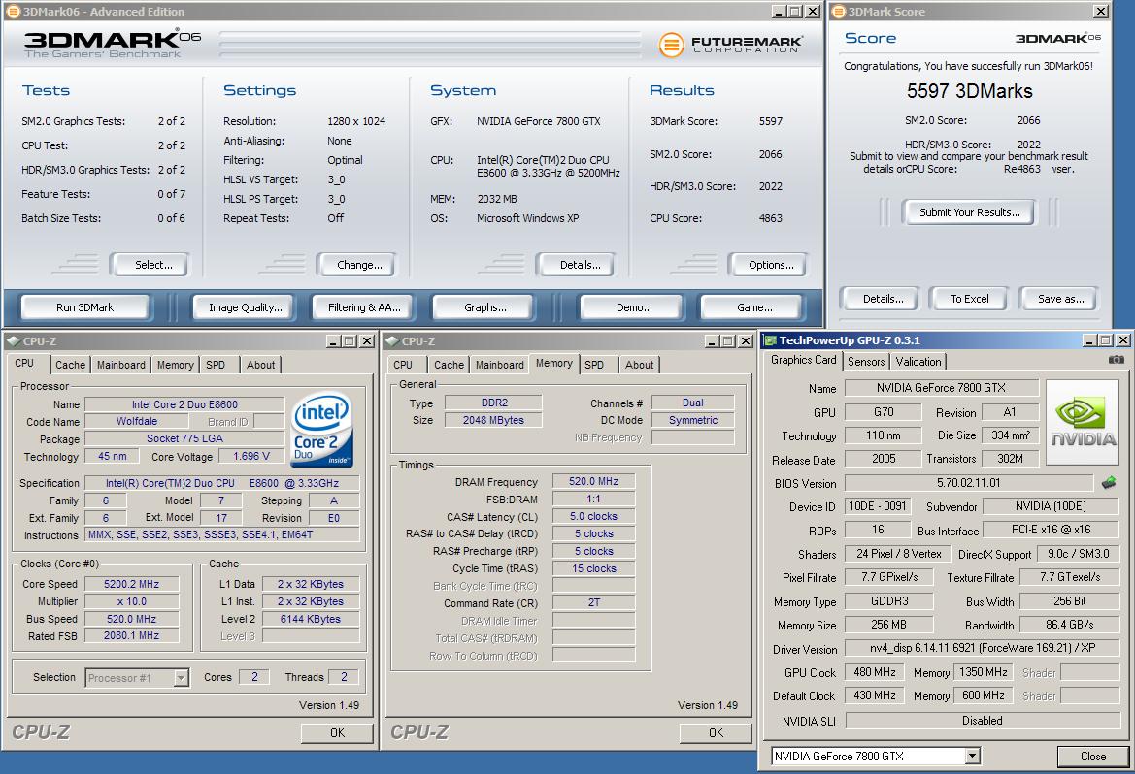This screenshot has width=1135, height=774.
Task: Click Change button under Settings
Action: coord(359,265)
